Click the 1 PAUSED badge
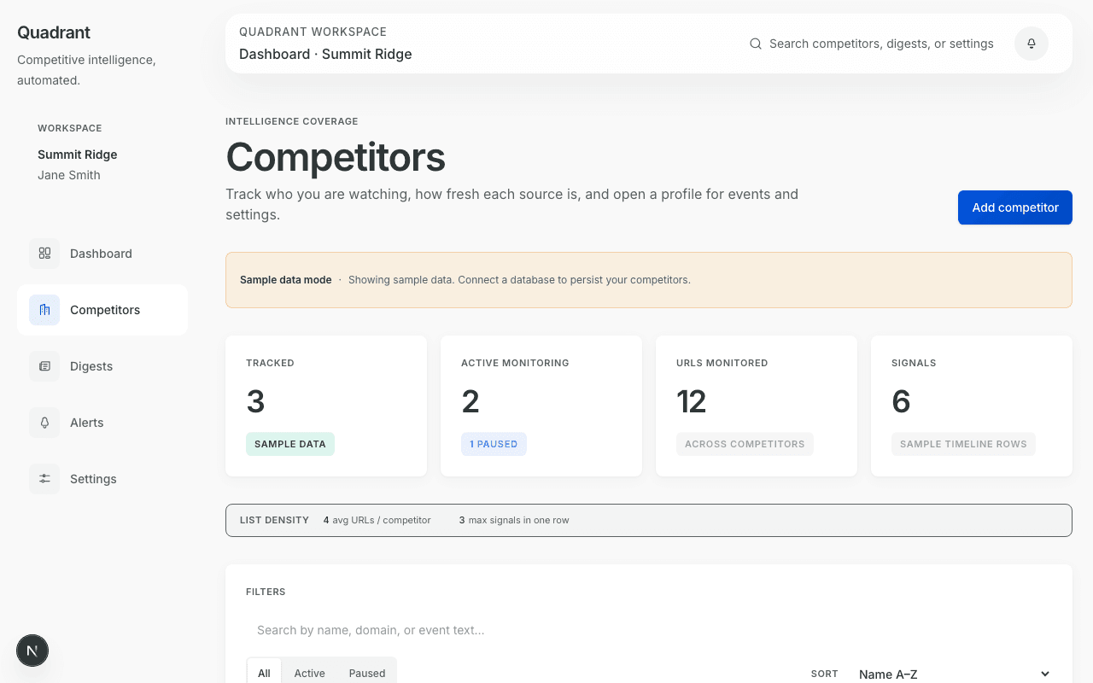The image size is (1093, 683). [x=494, y=444]
